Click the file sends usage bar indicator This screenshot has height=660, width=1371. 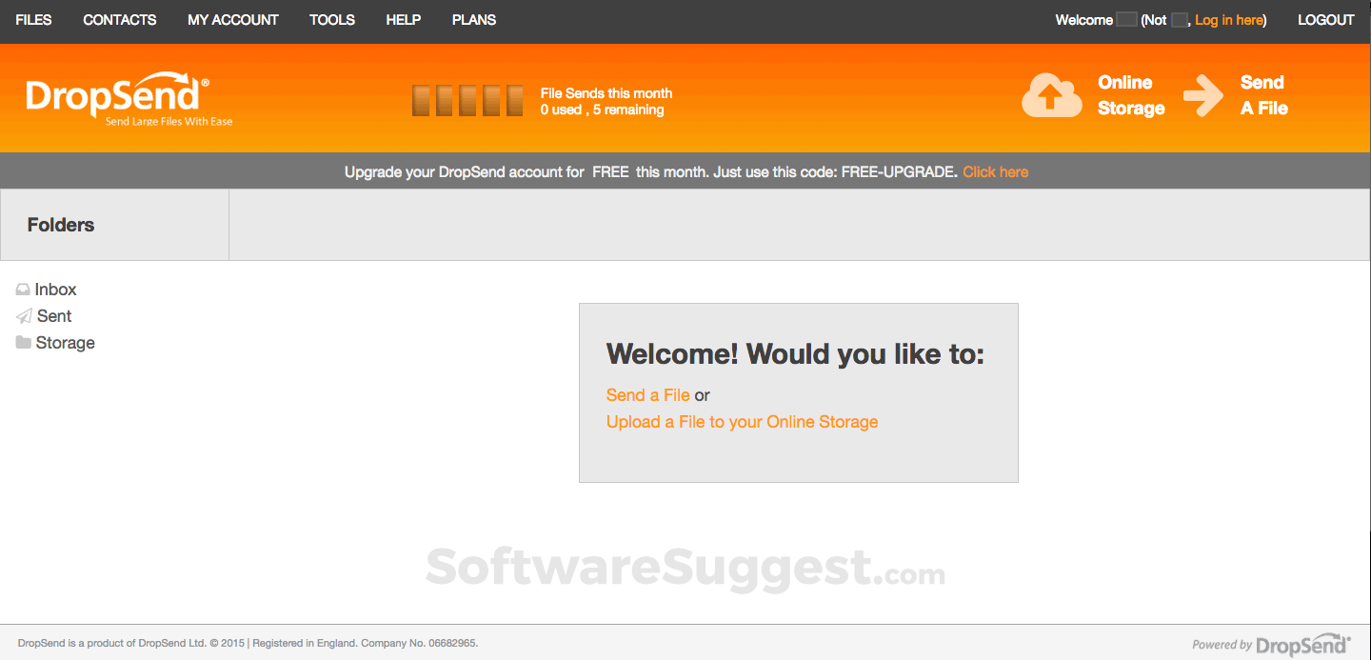(467, 101)
